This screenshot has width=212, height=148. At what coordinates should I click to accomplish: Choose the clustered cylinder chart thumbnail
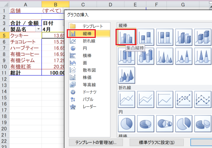146,56
